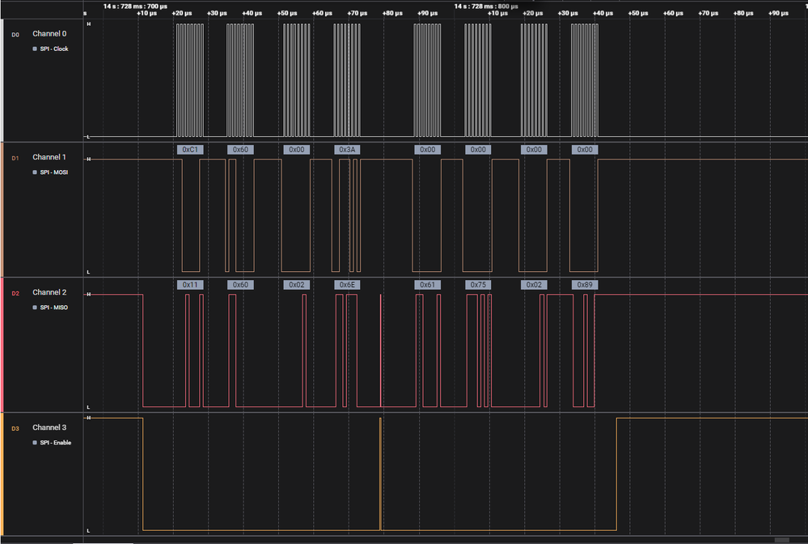Click the horizontal scrollbar thumb at the bottom

tap(782, 540)
